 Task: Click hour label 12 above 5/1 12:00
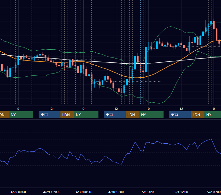[181, 109]
